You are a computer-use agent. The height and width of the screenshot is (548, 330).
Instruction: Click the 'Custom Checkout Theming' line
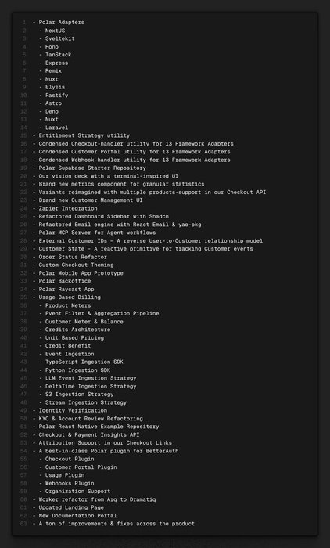point(73,265)
